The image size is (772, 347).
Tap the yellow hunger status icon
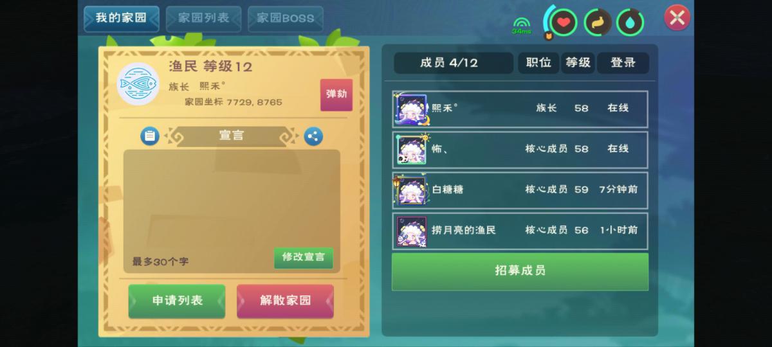(x=598, y=22)
